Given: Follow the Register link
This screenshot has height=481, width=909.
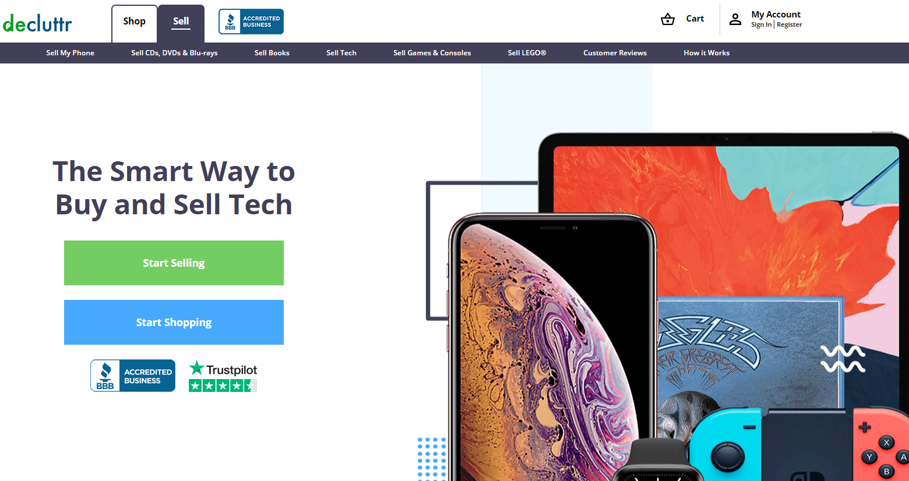Looking at the screenshot, I should 790,25.
